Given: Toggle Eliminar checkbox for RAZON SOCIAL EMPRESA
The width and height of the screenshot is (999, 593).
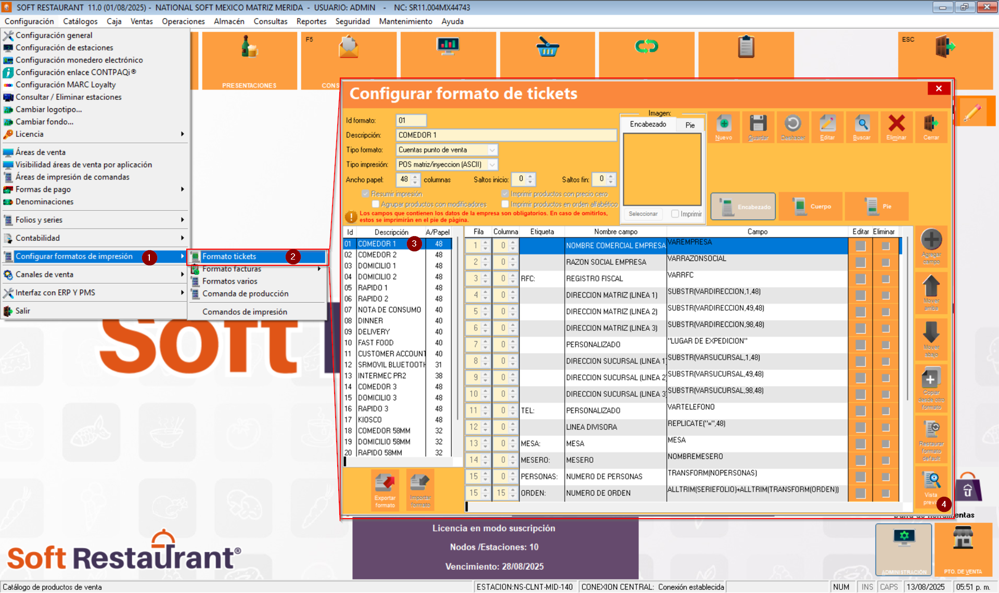Looking at the screenshot, I should 886,262.
